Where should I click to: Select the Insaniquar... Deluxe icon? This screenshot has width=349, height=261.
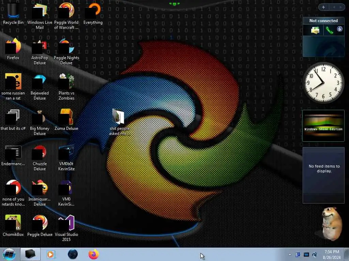[40, 193]
